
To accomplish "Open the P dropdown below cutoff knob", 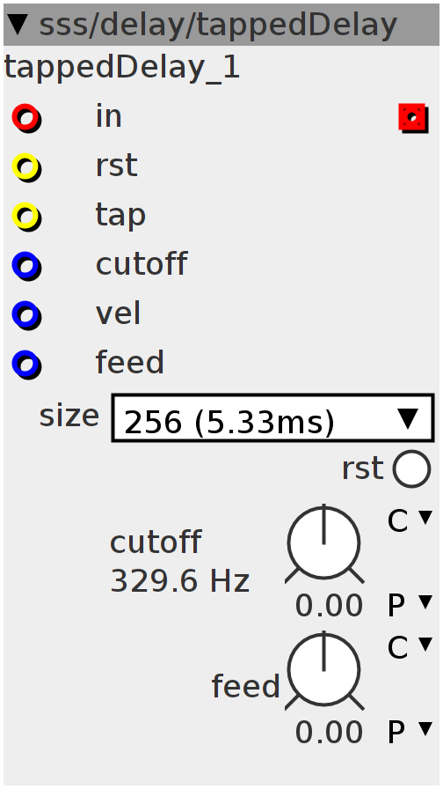I will pyautogui.click(x=410, y=605).
